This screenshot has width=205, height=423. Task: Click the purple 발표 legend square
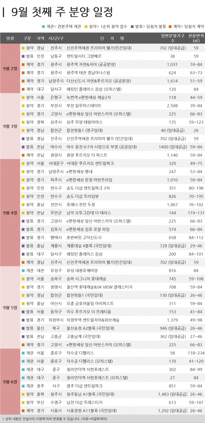(x=132, y=27)
